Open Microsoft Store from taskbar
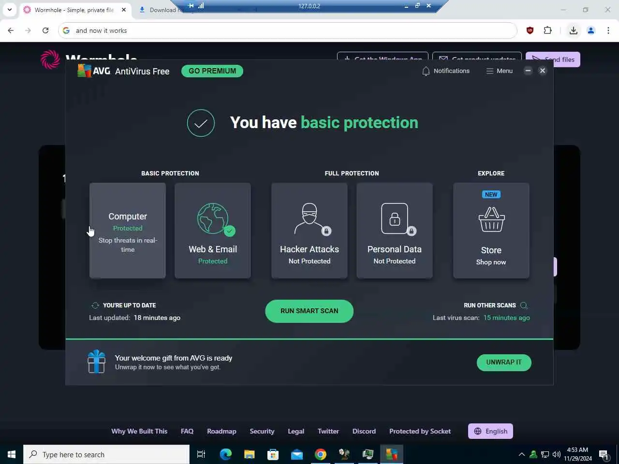619x464 pixels. coord(273,454)
